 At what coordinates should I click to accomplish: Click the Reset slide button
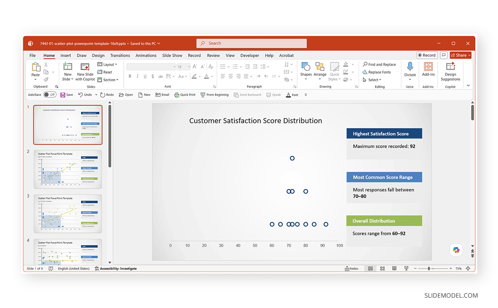105,72
